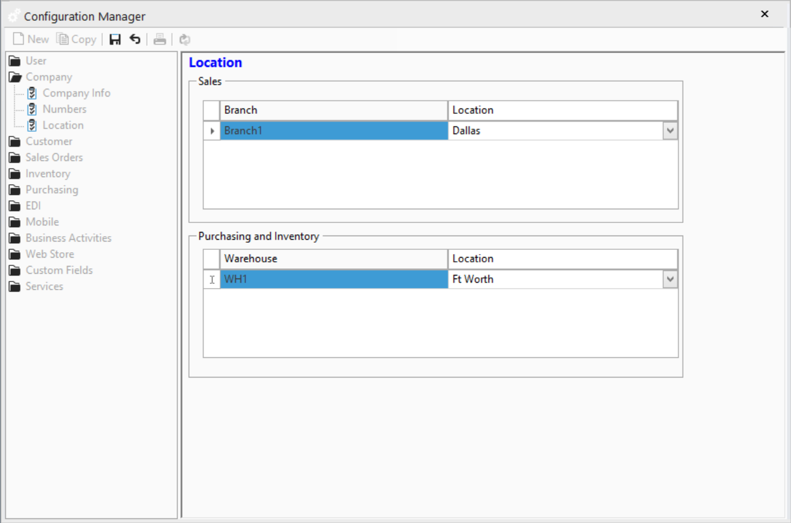This screenshot has width=791, height=523.
Task: Click the Location page icon
Action: [33, 125]
